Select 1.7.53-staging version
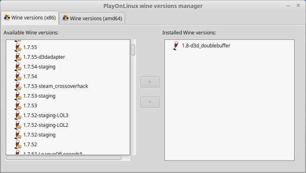The width and height of the screenshot is (306, 173). click(x=39, y=96)
